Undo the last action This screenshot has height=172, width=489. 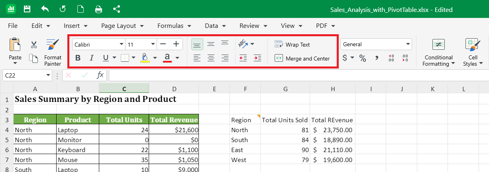[45, 9]
